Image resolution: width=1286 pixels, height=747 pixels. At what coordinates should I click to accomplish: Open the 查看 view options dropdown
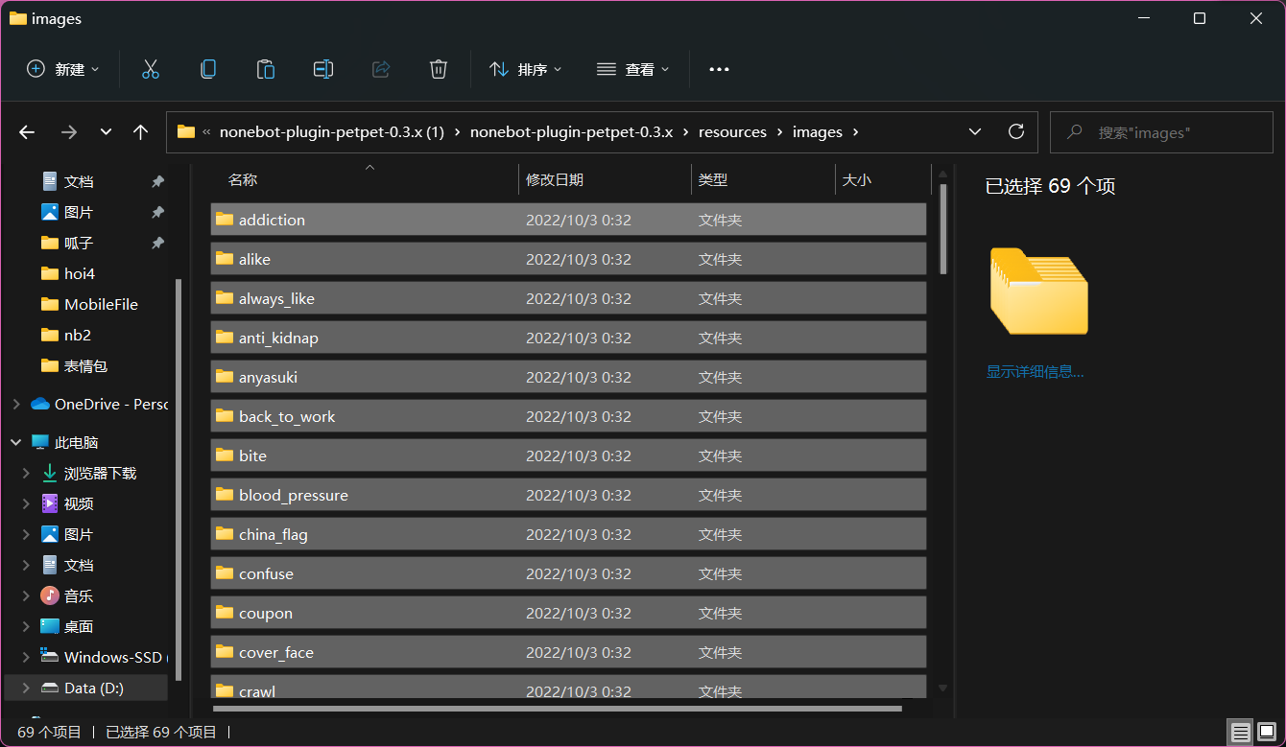(632, 68)
